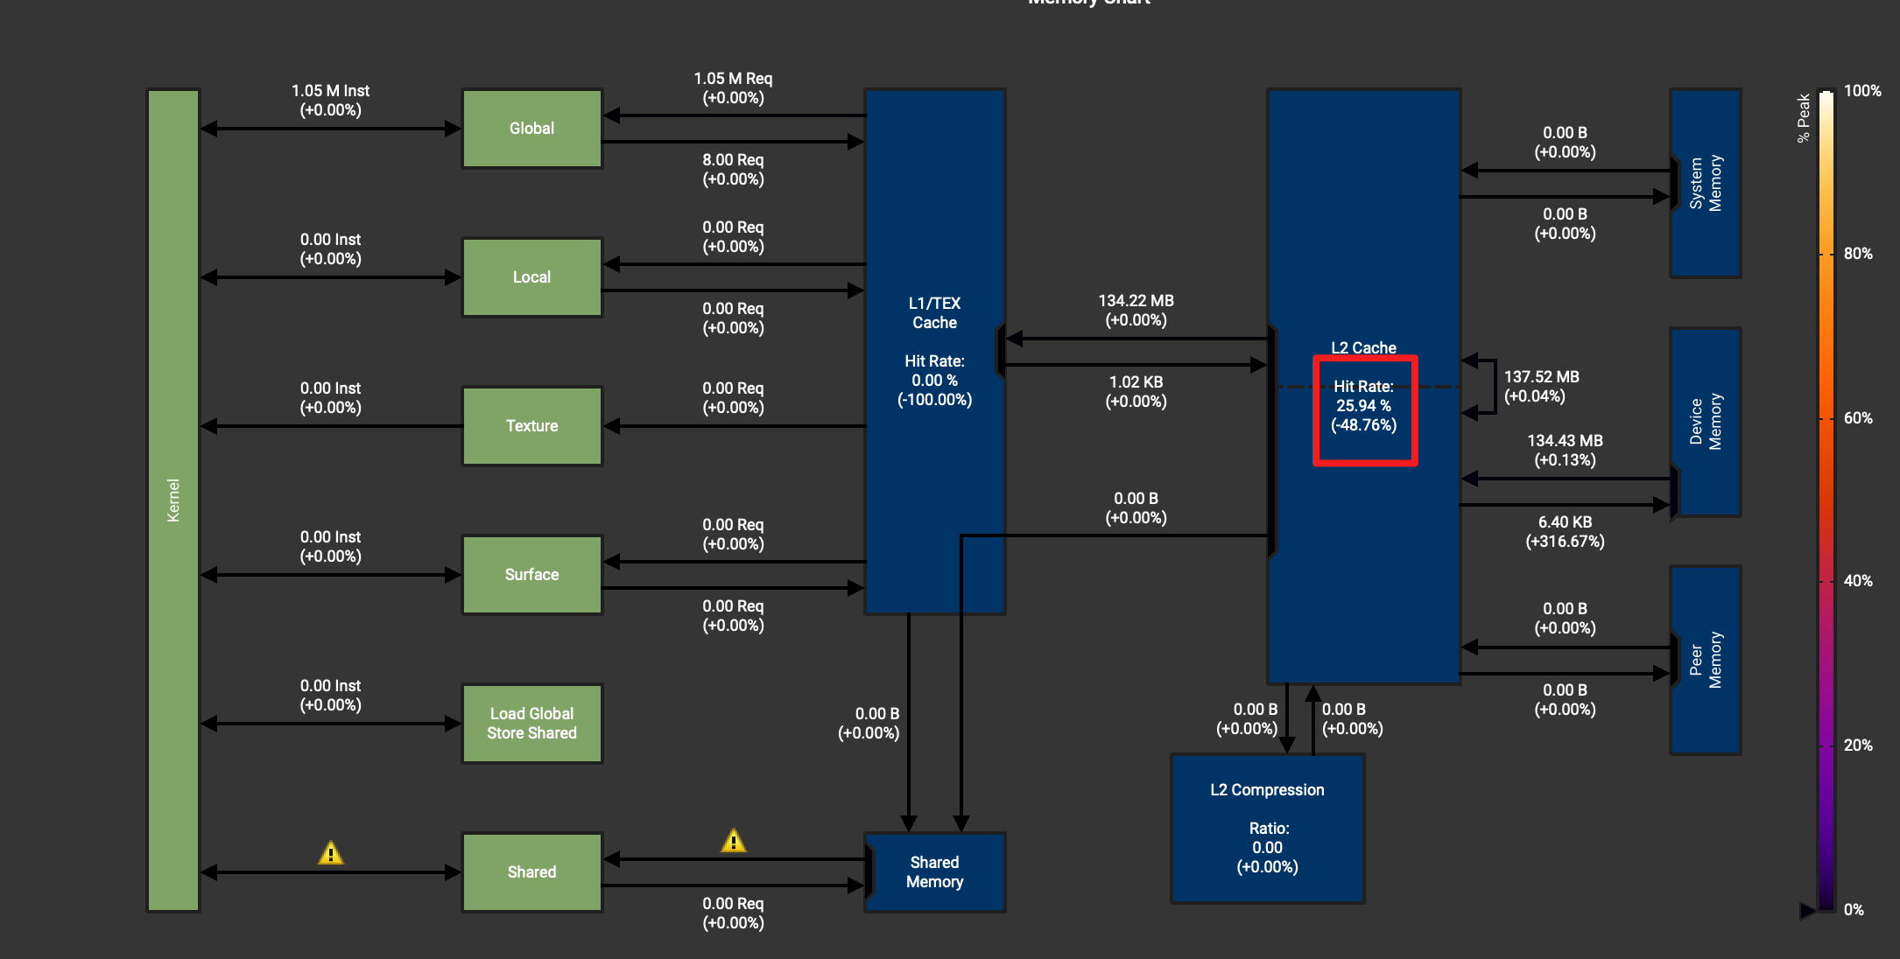This screenshot has height=959, width=1900.
Task: Click the Surface memory block
Action: coord(531,575)
